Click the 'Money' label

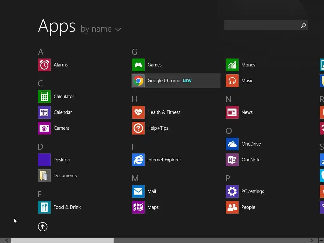click(248, 65)
